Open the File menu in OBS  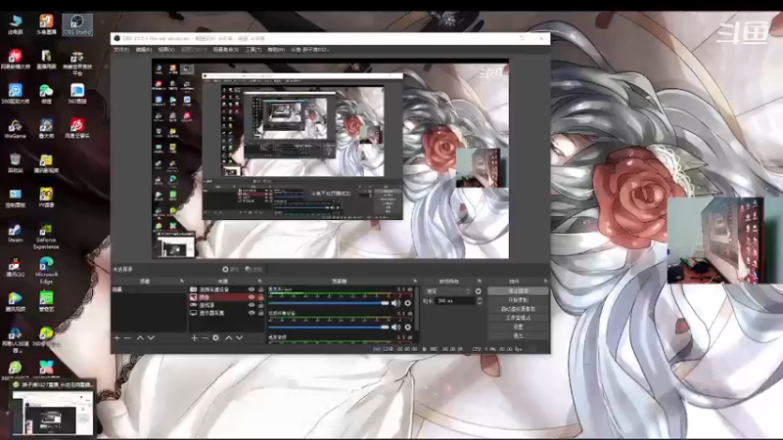120,50
